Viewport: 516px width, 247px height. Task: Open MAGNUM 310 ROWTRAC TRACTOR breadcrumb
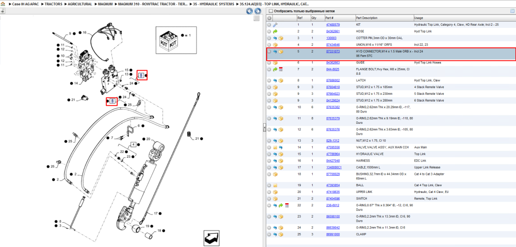point(154,4)
